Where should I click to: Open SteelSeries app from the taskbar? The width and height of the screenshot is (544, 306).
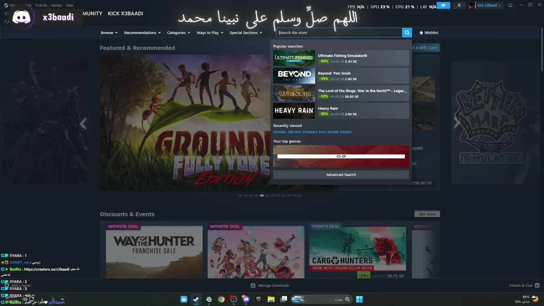click(209, 299)
